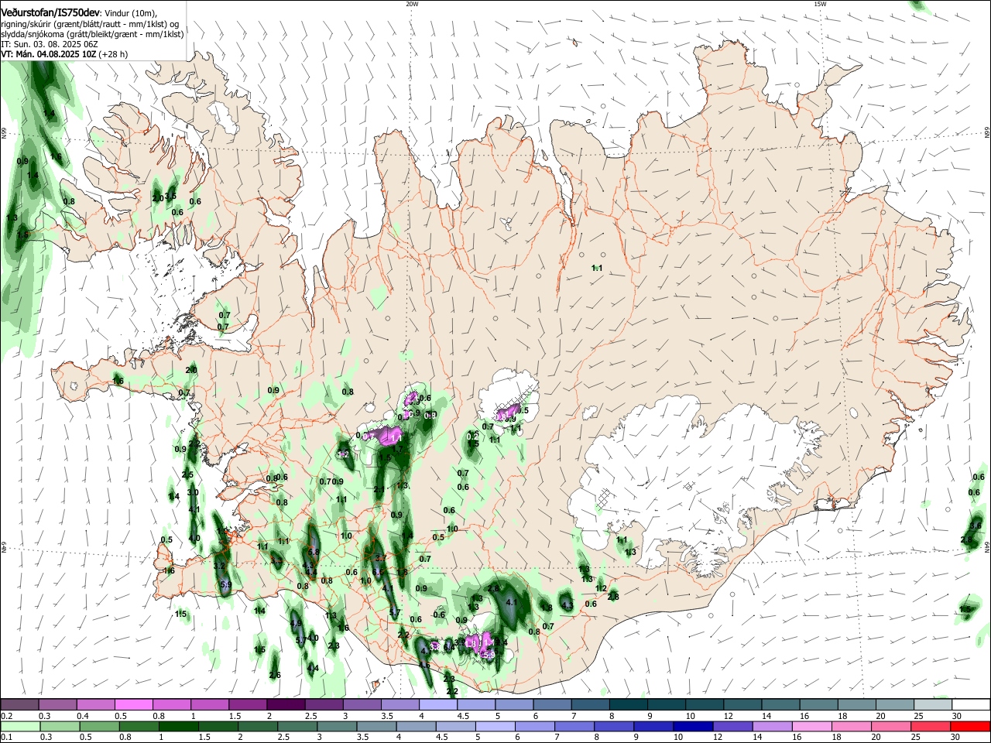
Task: Click the 3.3 precipitation value label
Action: click(276, 561)
